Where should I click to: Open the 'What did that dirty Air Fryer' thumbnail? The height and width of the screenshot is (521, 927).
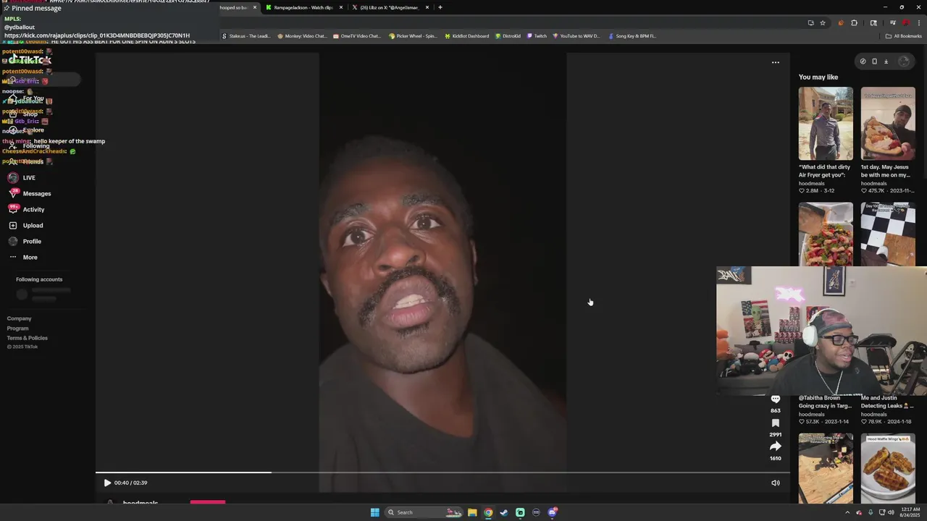point(826,124)
